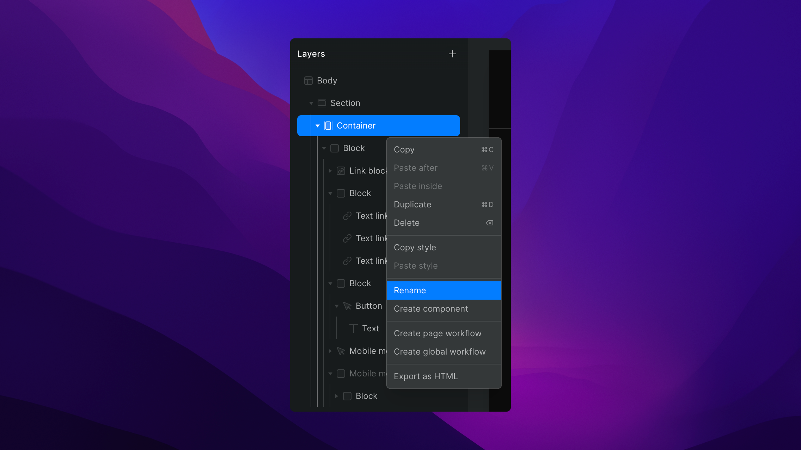801x450 pixels.
Task: Click the square icon of dimmed Mobile layer
Action: click(x=341, y=374)
